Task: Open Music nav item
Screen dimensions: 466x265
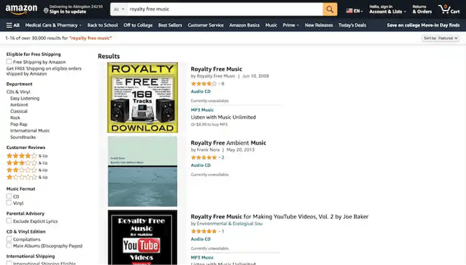Action: 271,25
